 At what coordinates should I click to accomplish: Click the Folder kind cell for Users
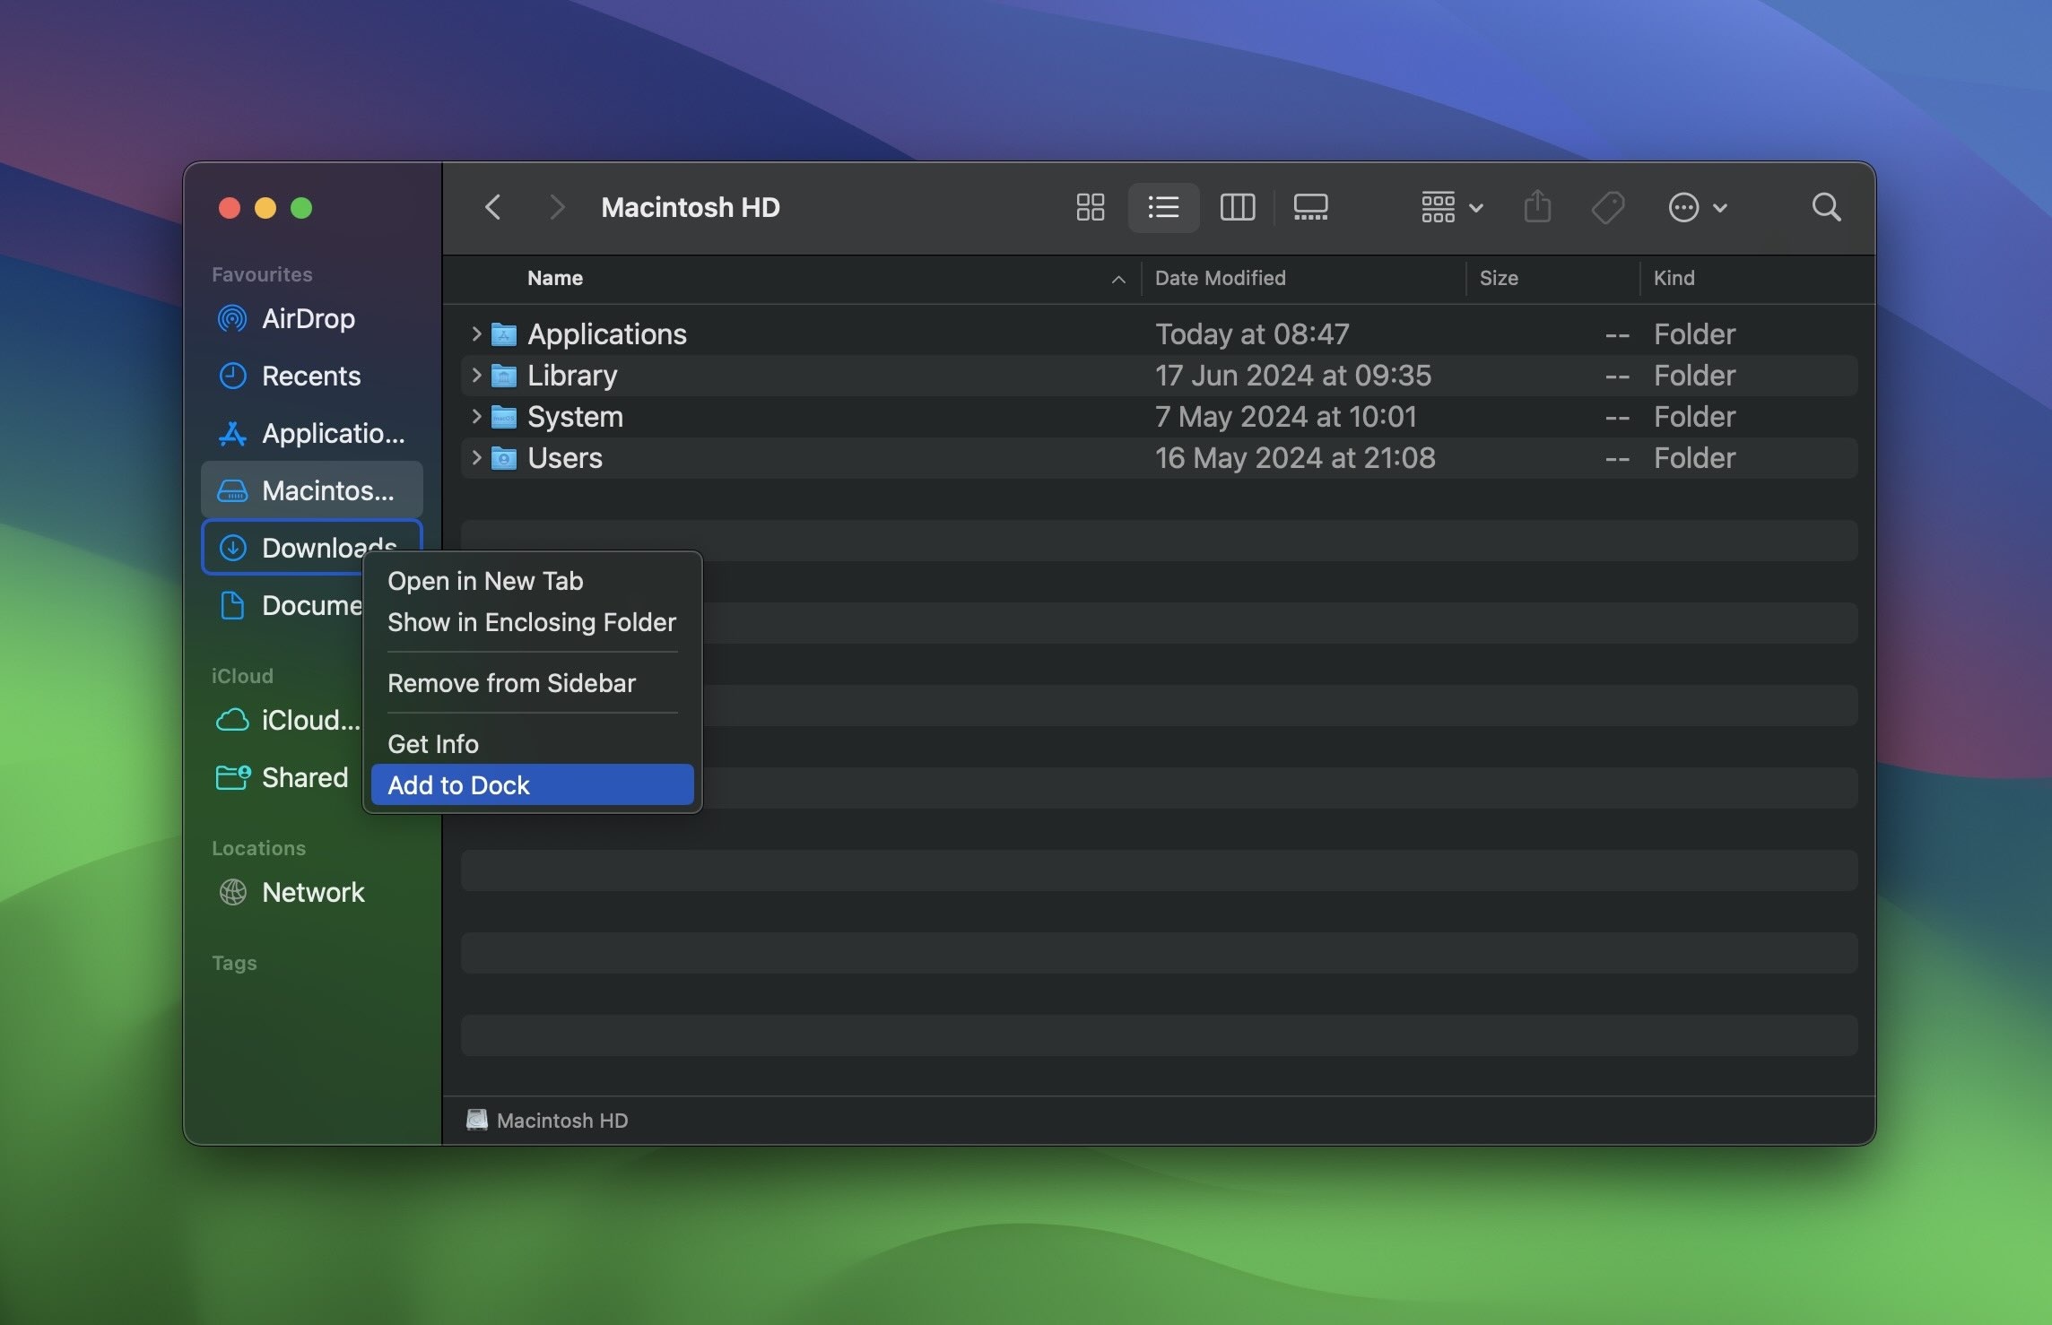(1694, 458)
